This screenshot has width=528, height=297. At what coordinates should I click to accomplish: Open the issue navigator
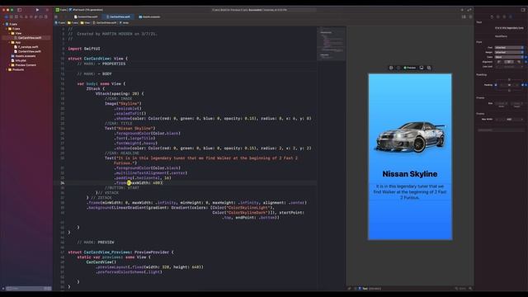tap(26, 16)
